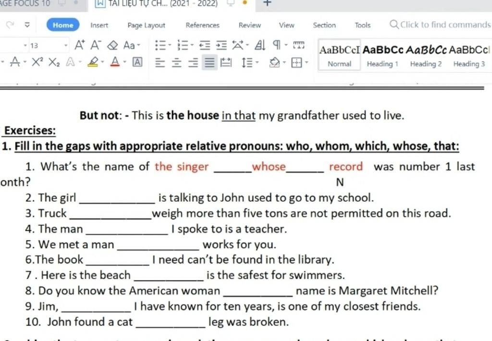Click the red word 'whose' in sentence 1
Image resolution: width=492 pixels, height=341 pixels.
click(x=269, y=167)
